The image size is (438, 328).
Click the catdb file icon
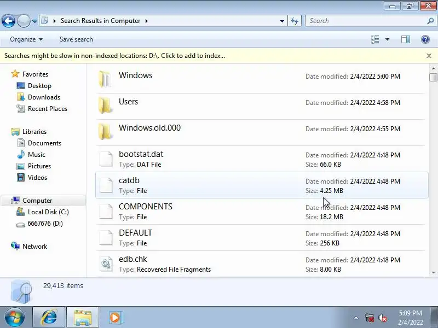(106, 185)
